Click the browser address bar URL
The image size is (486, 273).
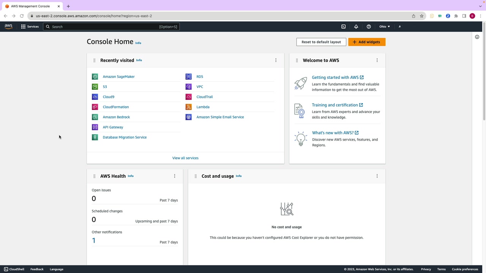[x=94, y=16]
